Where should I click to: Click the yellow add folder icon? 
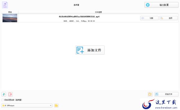point(150,94)
